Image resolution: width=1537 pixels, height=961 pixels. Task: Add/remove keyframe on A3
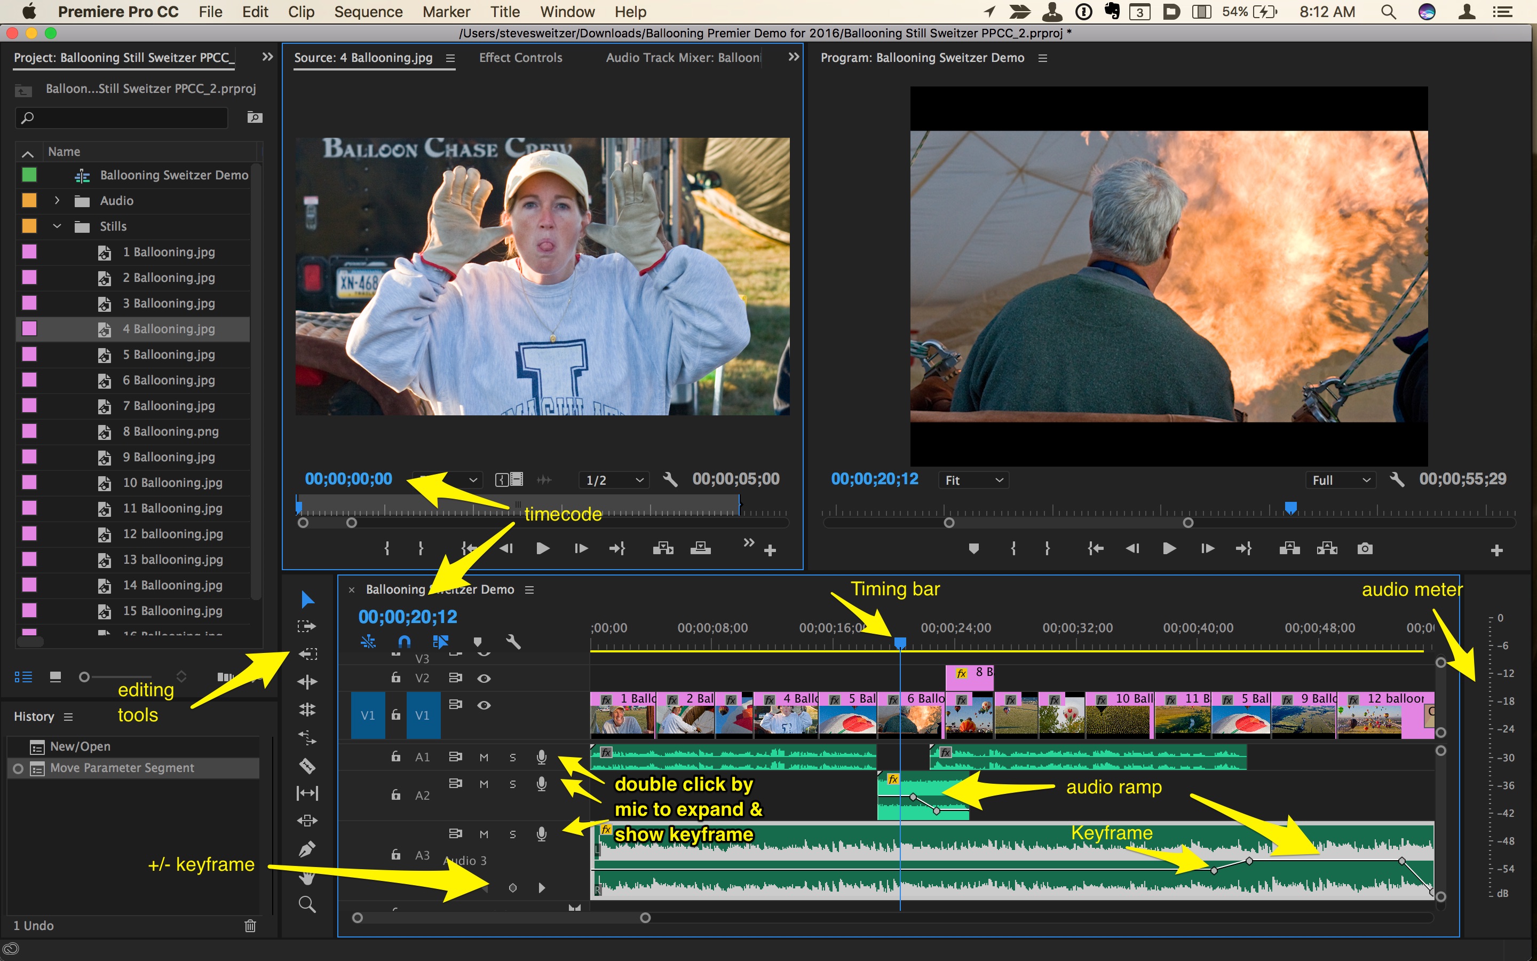(512, 887)
